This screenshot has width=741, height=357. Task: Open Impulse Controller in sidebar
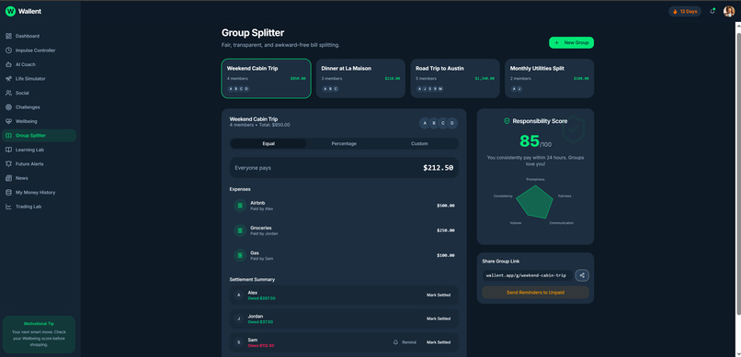(39, 50)
